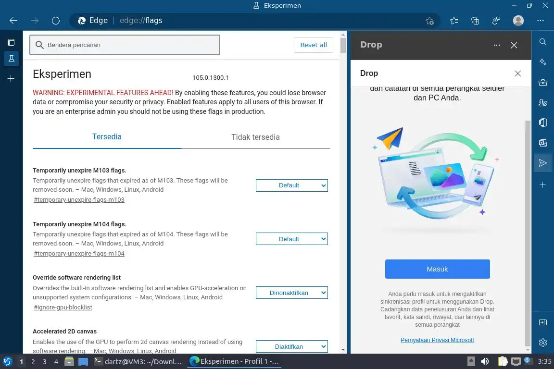Viewport: 554px width, 369px height.
Task: Select the Eksperimen flask vertical tab
Action: (11, 59)
